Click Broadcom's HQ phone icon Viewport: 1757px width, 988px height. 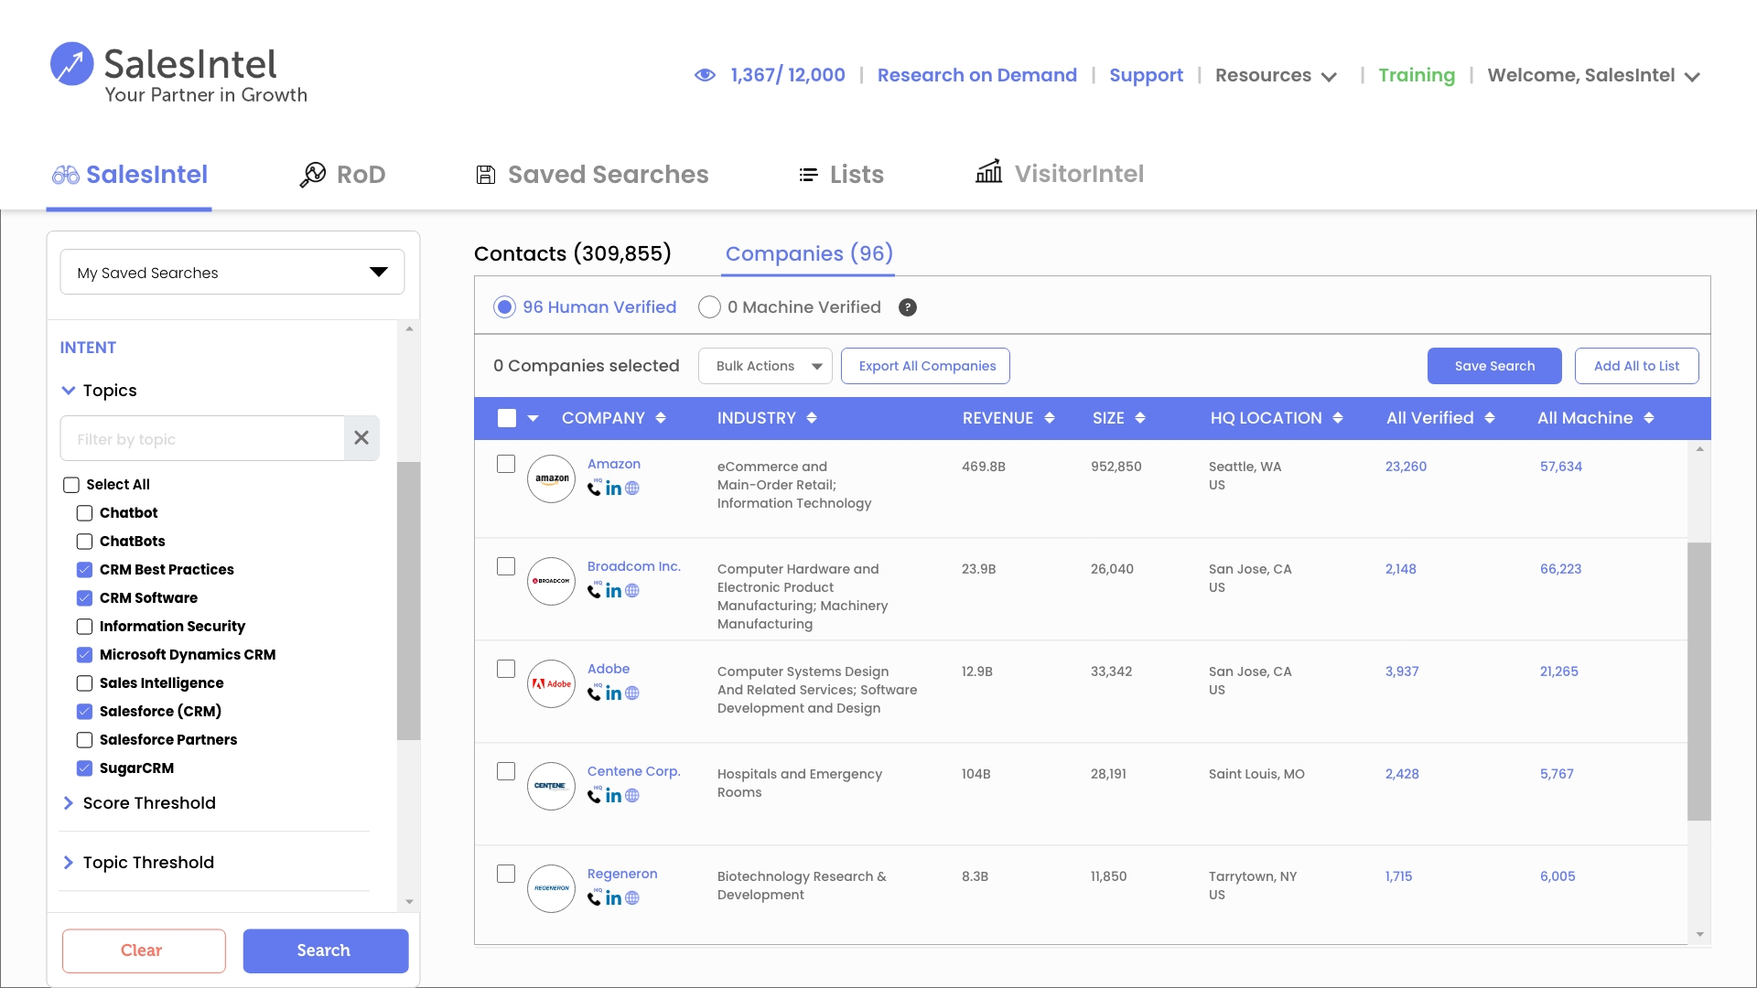[x=595, y=590]
